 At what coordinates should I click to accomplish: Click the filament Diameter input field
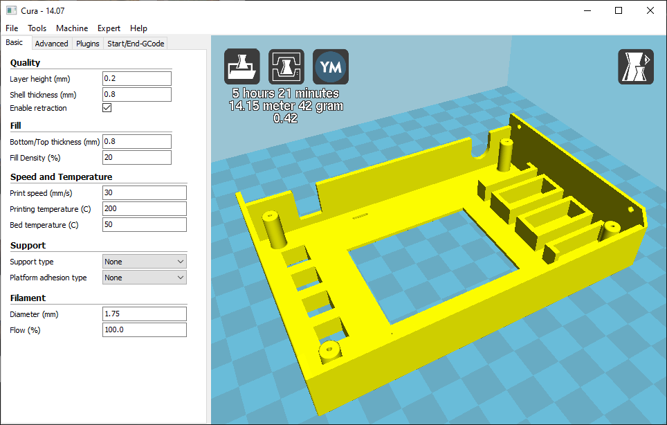pos(145,314)
